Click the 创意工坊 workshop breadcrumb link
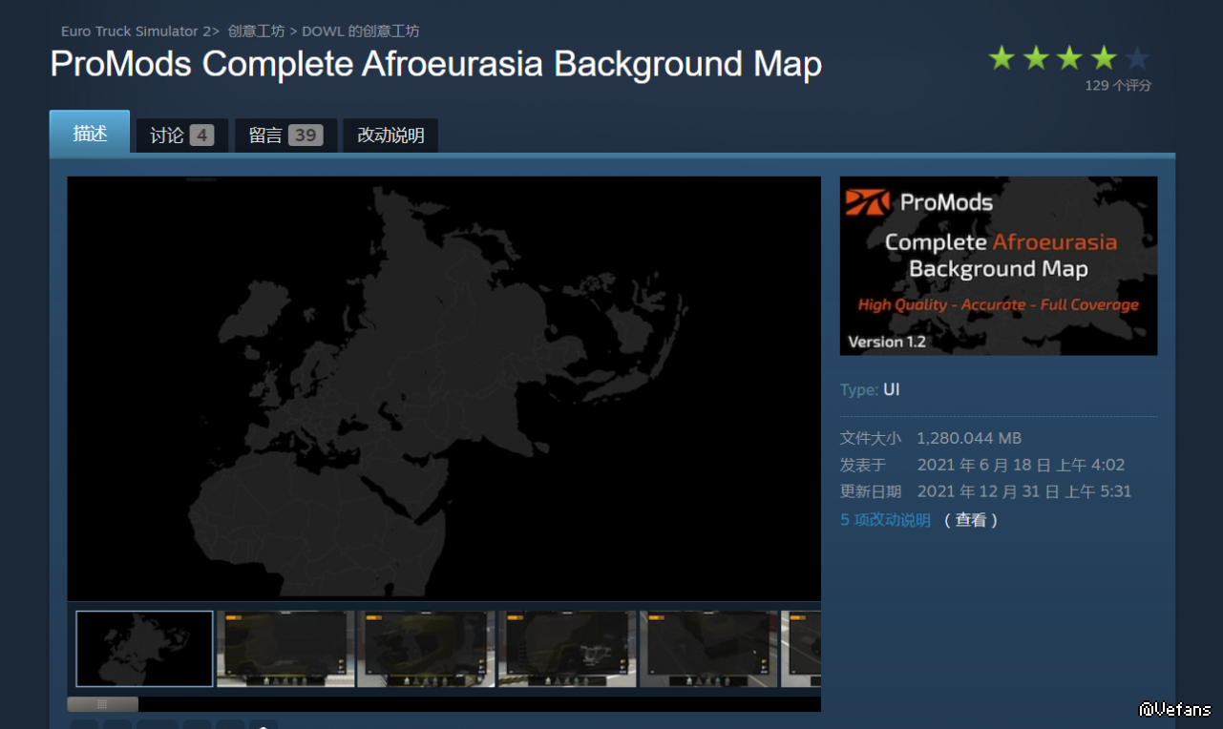 (x=256, y=31)
